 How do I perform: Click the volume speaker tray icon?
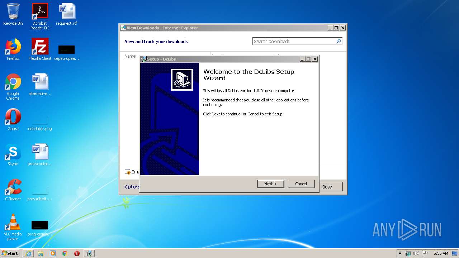(x=416, y=253)
